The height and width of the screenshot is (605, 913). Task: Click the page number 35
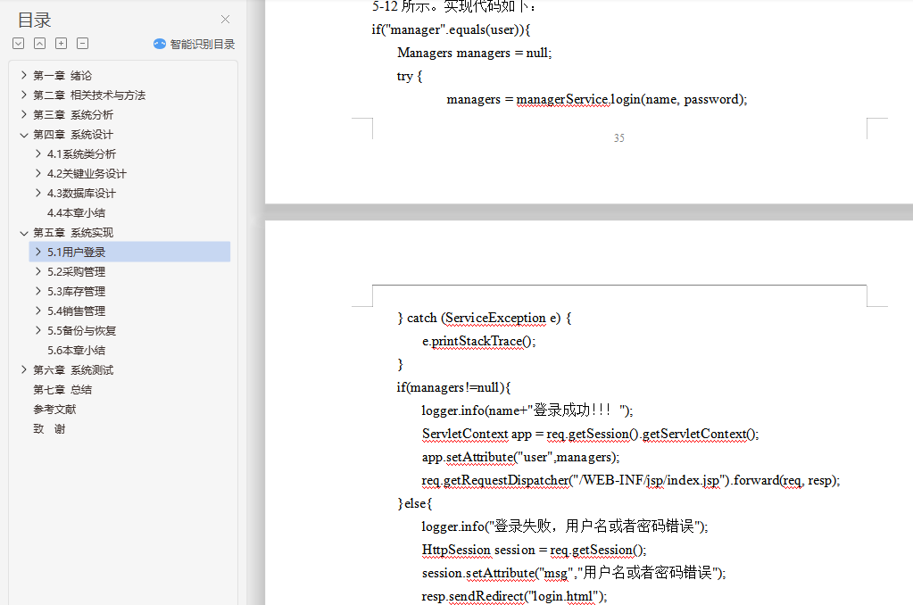coord(619,138)
